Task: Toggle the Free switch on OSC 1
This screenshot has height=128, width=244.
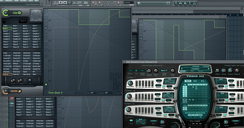Action: (164, 86)
